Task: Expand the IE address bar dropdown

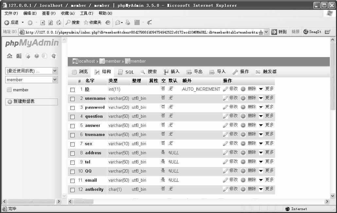Action: tap(266, 32)
